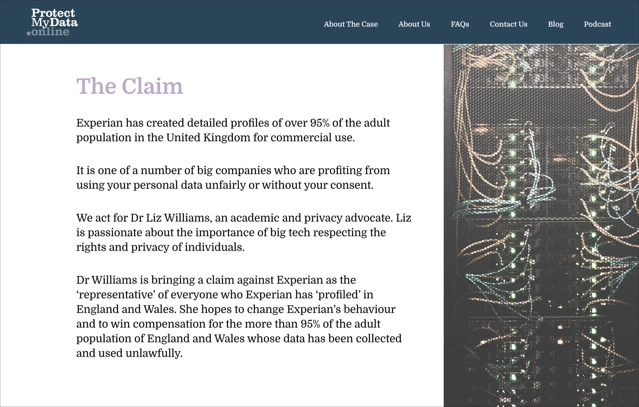Click the paragraph starting "It is one of"

click(233, 178)
